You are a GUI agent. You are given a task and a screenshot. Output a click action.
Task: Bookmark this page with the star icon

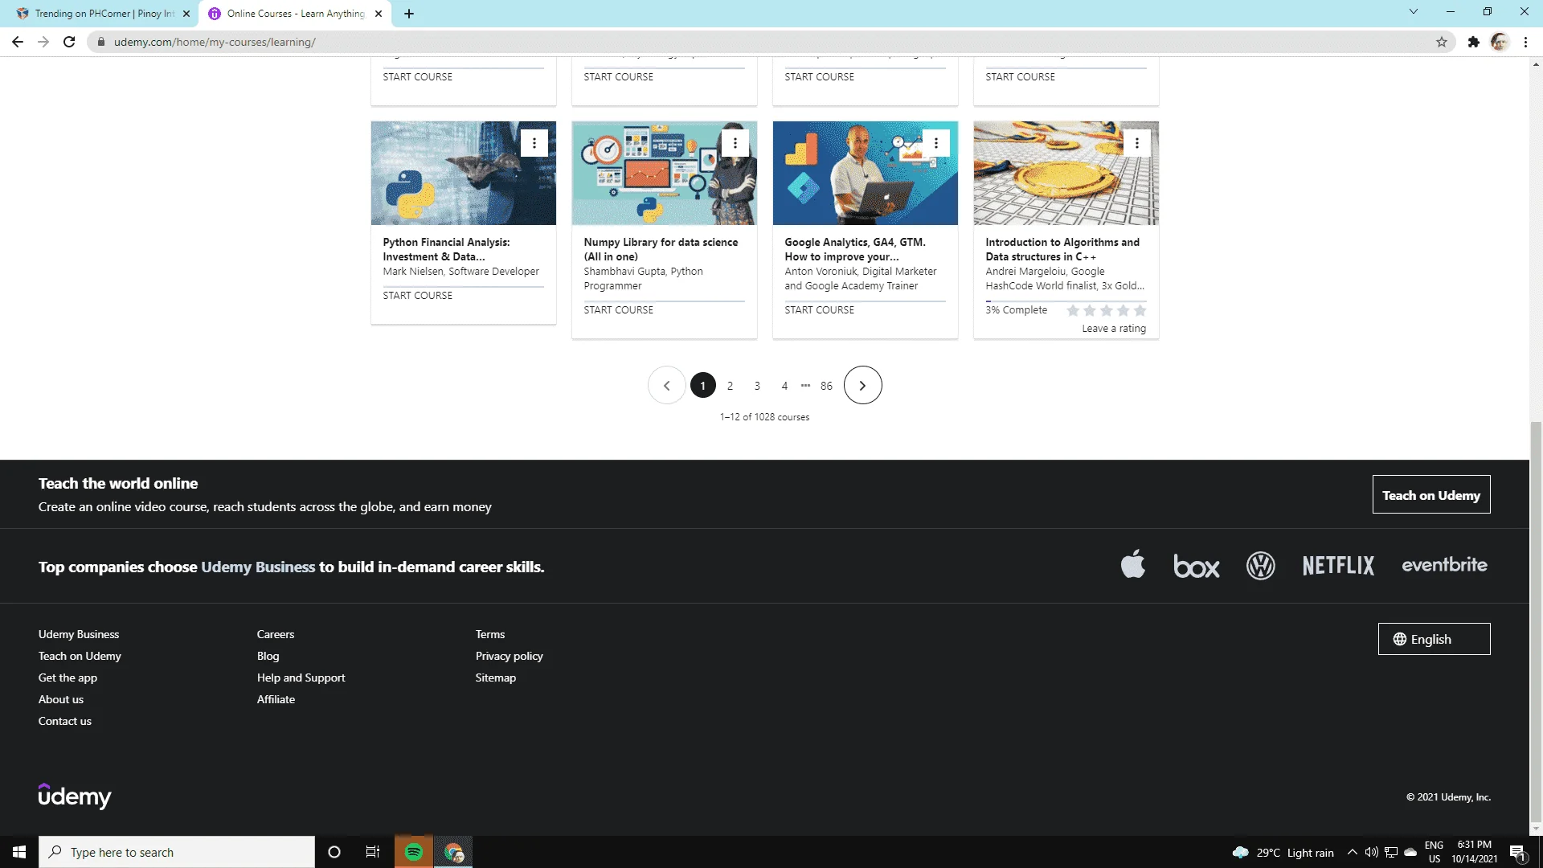coord(1442,42)
